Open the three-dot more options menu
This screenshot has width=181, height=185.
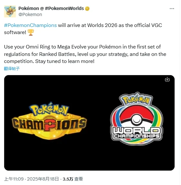[172, 9]
